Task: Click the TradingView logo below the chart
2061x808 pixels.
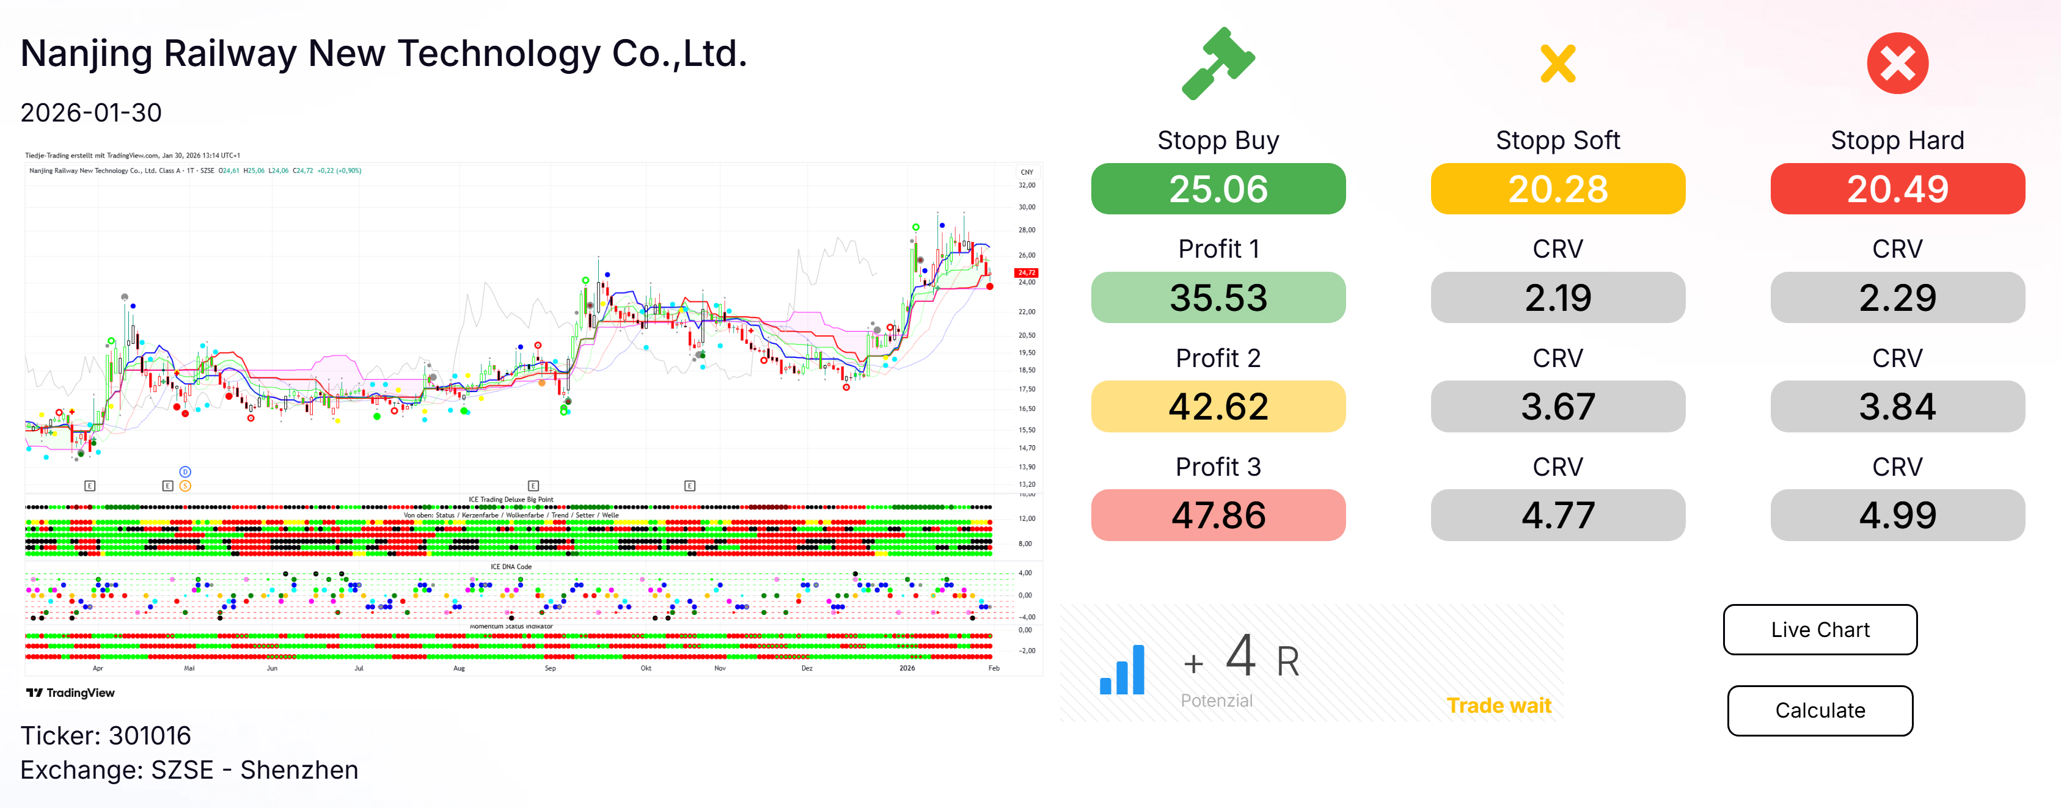Action: pyautogui.click(x=70, y=693)
